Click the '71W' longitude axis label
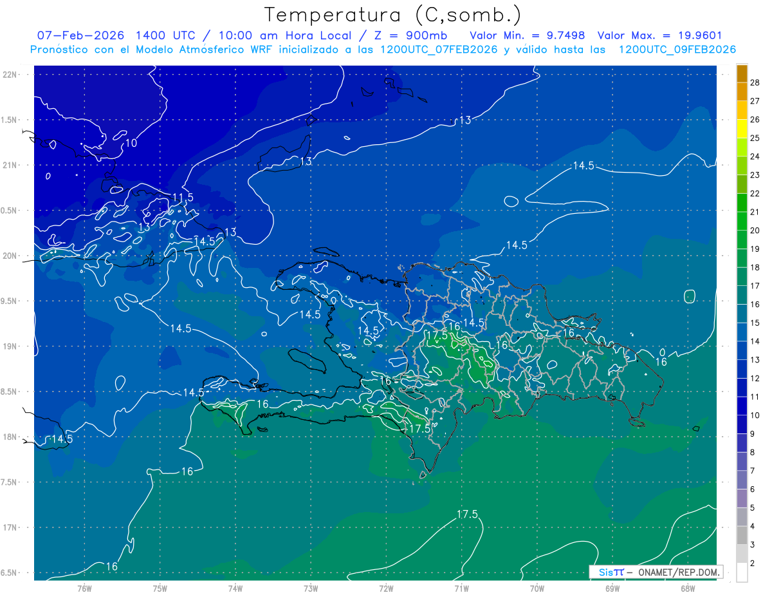This screenshot has width=772, height=597. pos(461,589)
